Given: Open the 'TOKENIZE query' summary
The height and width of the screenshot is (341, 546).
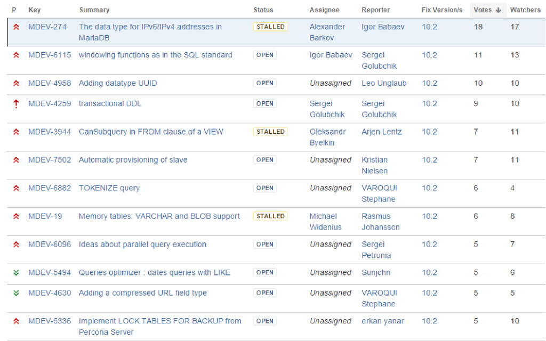Looking at the screenshot, I should pos(109,188).
